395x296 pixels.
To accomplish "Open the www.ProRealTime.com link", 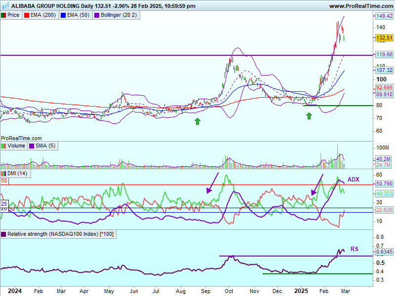I will [x=360, y=6].
